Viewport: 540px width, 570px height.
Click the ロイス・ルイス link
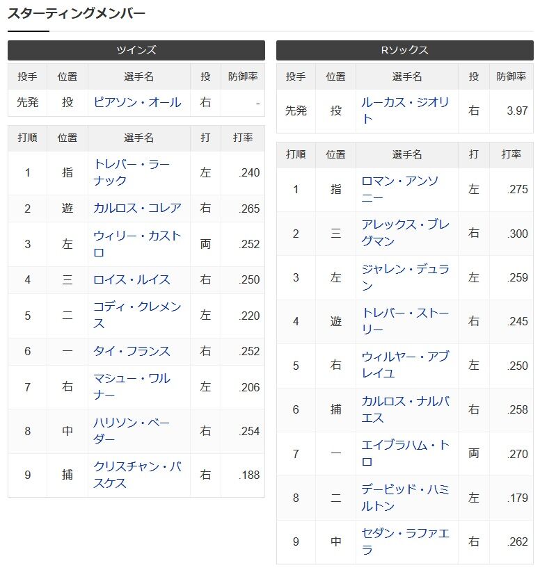(132, 279)
